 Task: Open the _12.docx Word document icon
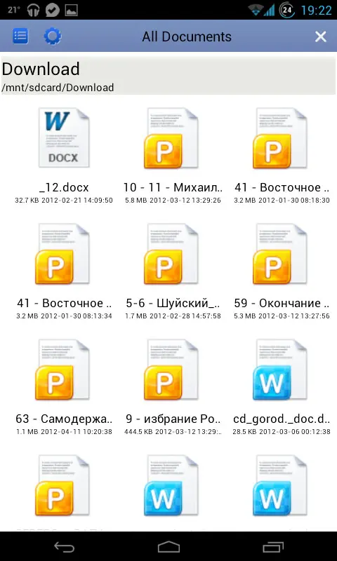[64, 137]
